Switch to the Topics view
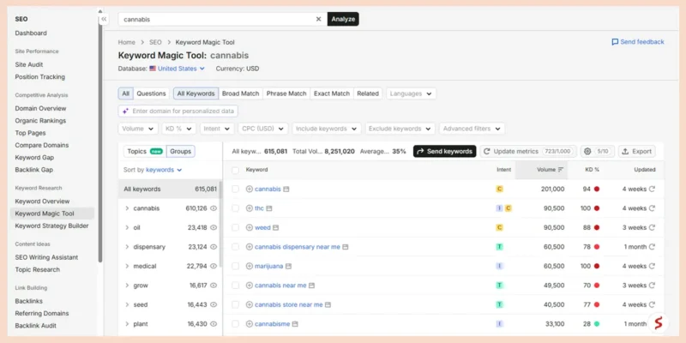The width and height of the screenshot is (686, 343). [145, 152]
